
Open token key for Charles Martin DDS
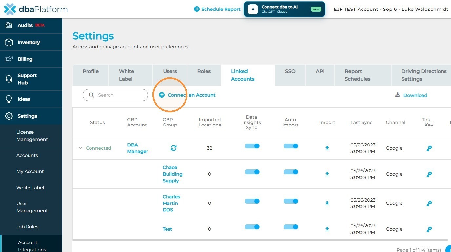(429, 203)
